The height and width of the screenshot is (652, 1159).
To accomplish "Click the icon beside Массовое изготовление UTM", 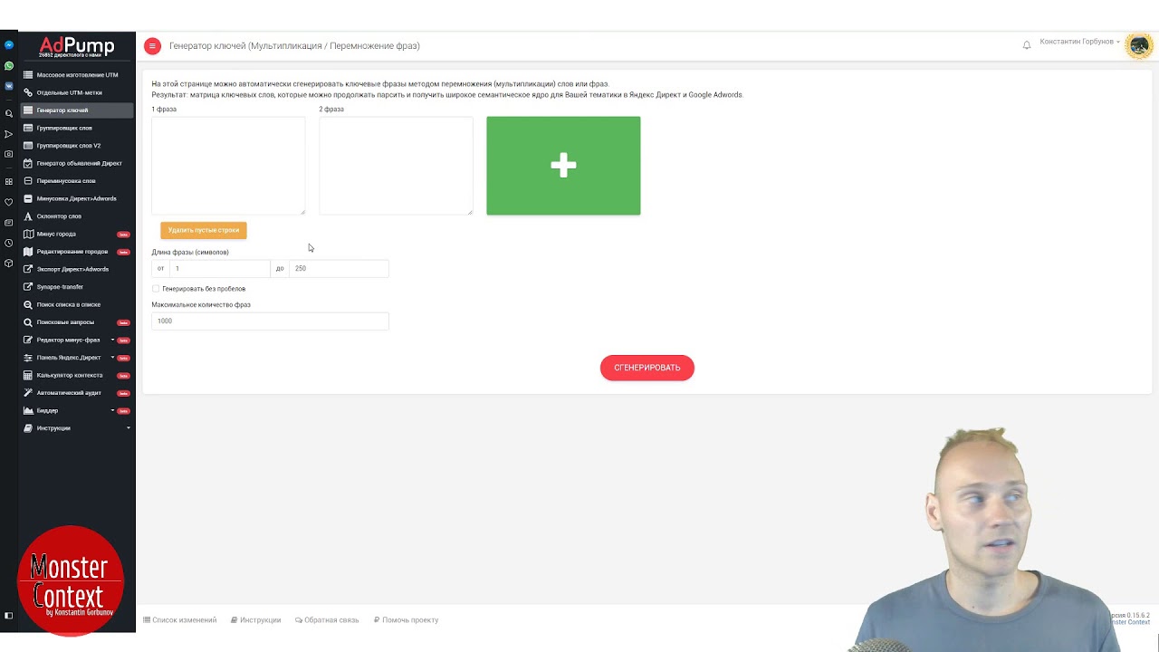I will tap(28, 75).
